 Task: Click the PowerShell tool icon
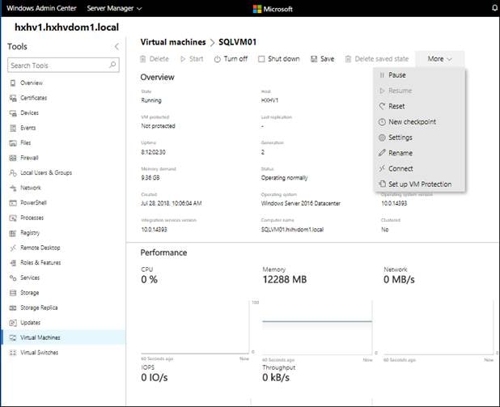13,203
